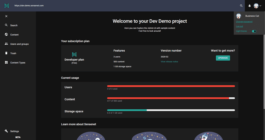Click the first Learn more illustration thumbnail
Screen dimensions: 265x140
[x=91, y=136]
